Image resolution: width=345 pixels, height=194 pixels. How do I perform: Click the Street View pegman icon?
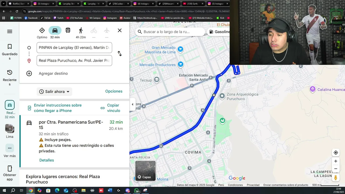[336, 178]
